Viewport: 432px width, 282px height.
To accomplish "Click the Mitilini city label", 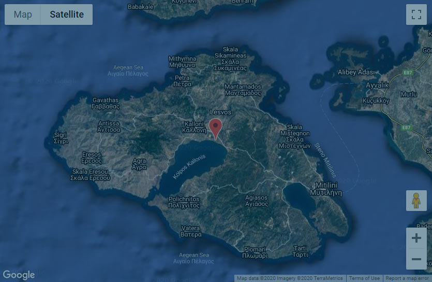I will (x=326, y=189).
